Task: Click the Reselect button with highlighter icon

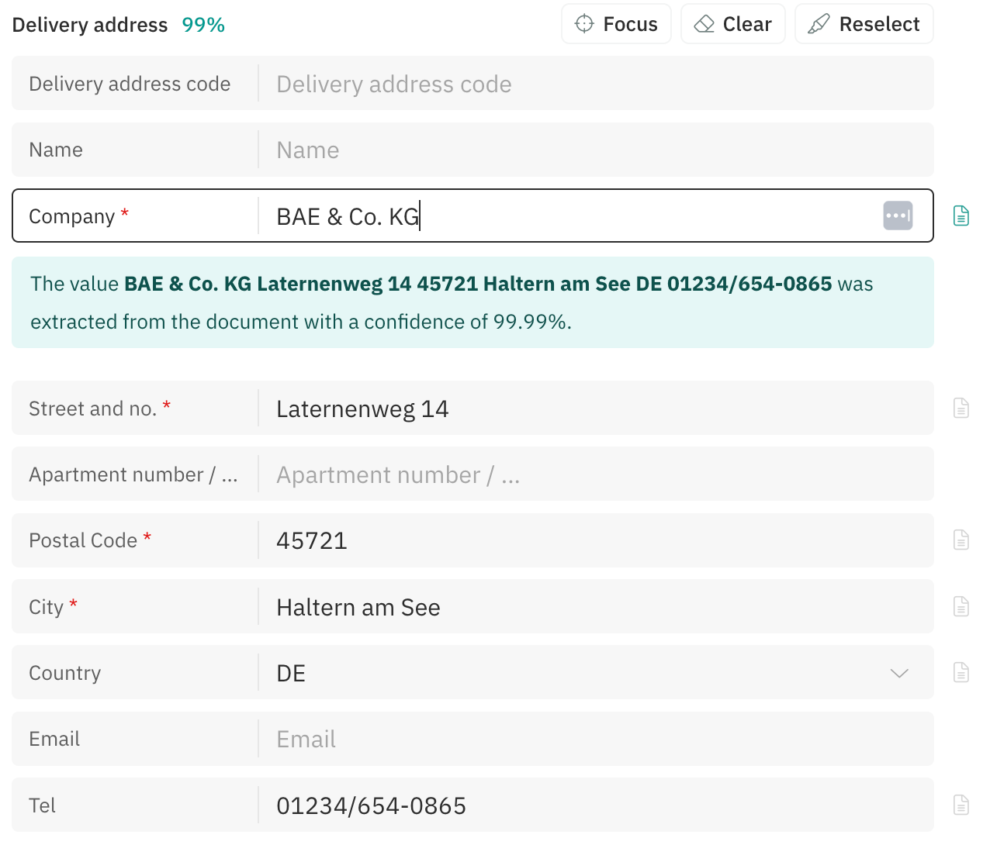Action: coord(864,24)
